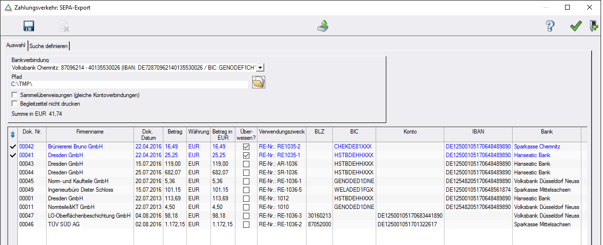Select the Ingenieurbüro Dieter Schloss row
Screen dimensions: 603x245
(x=81, y=190)
